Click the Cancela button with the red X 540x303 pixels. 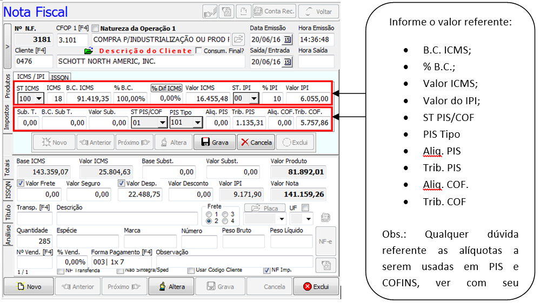(x=256, y=143)
